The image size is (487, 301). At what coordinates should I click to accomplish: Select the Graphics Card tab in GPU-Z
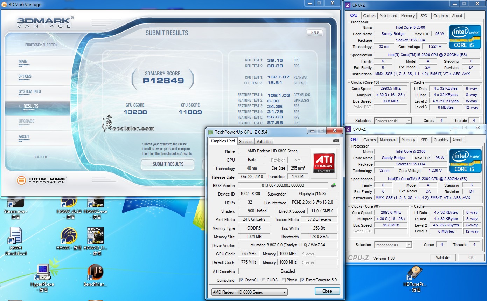click(223, 141)
